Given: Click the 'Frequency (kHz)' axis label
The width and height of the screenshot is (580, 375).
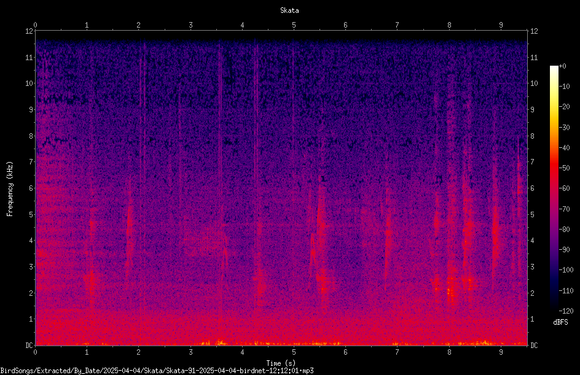Looking at the screenshot, I should 10,189.
